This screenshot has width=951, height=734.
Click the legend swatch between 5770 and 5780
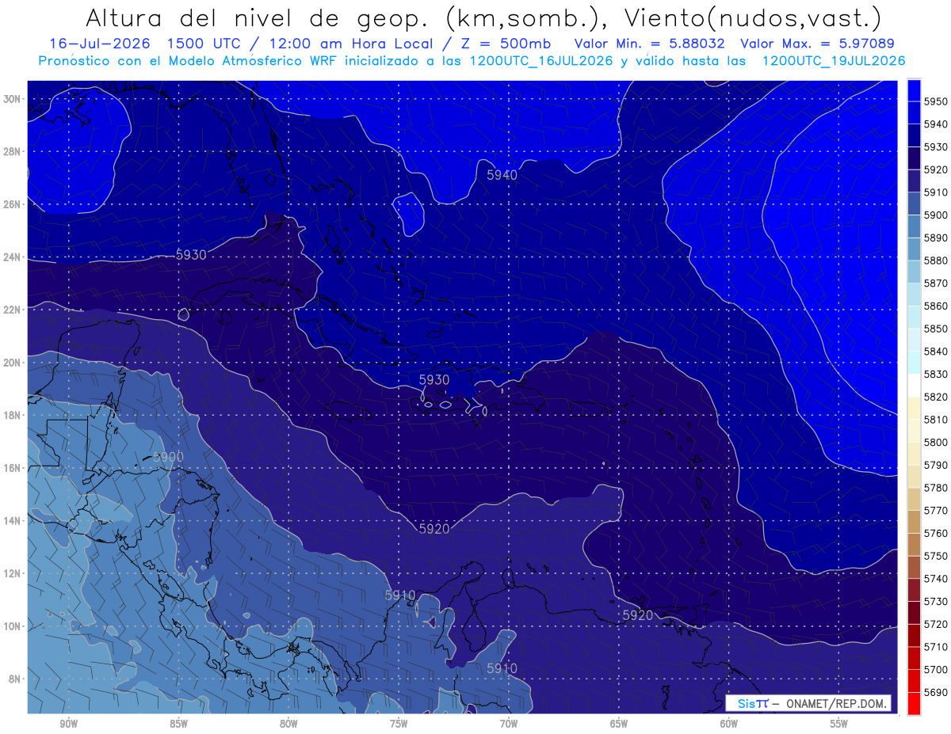click(x=914, y=499)
